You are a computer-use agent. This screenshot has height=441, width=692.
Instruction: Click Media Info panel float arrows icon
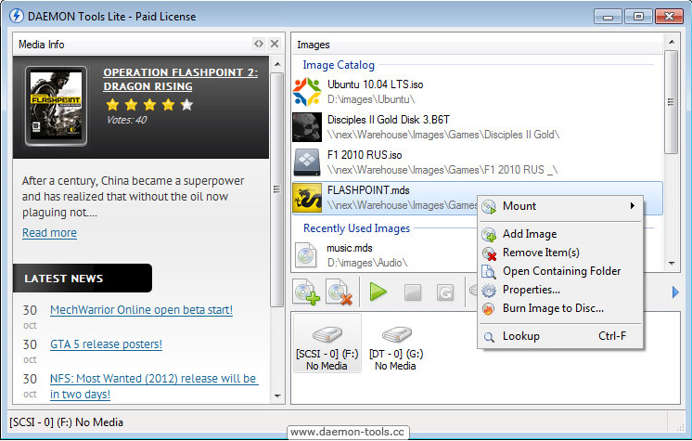[x=259, y=44]
